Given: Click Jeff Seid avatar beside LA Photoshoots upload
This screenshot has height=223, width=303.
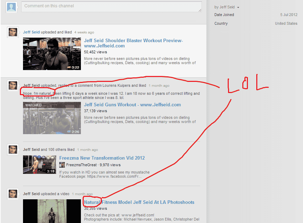Looking at the screenshot, I should [13, 194].
